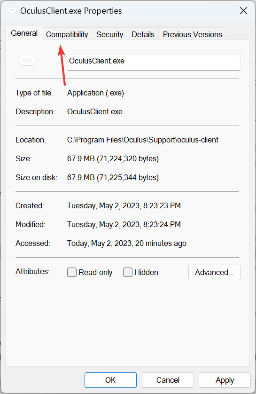The height and width of the screenshot is (394, 256).
Task: Open the Advanced attributes dialog
Action: point(214,272)
